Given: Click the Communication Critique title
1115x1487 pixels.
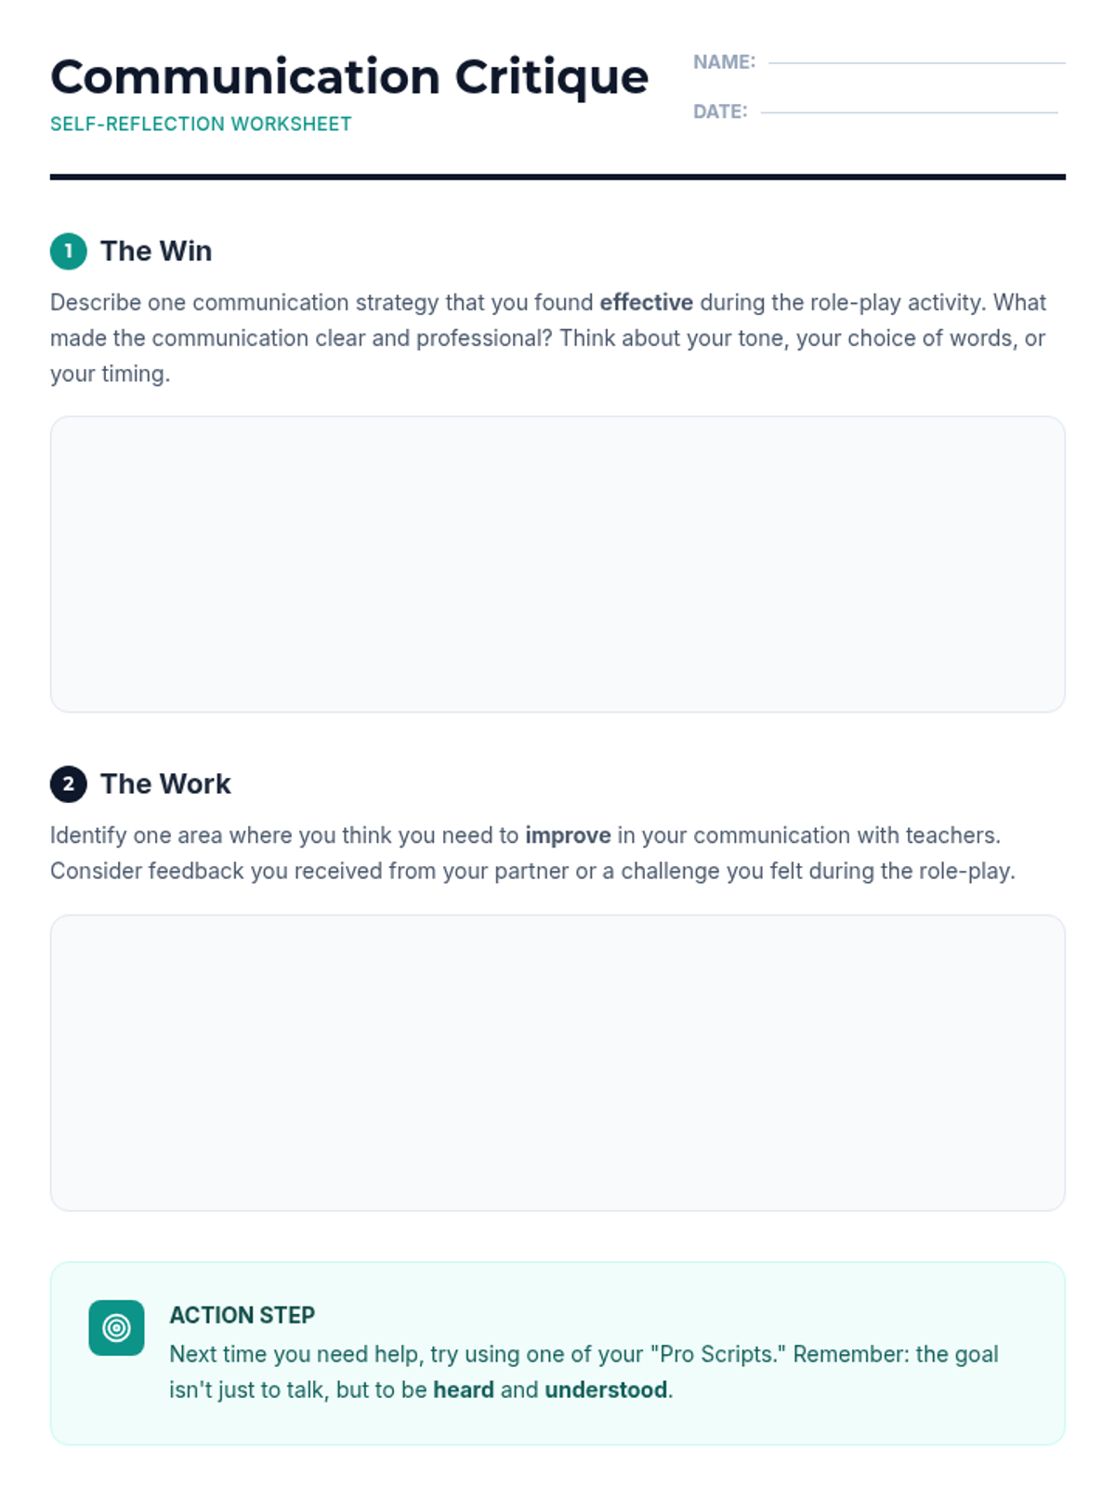Looking at the screenshot, I should coord(349,76).
